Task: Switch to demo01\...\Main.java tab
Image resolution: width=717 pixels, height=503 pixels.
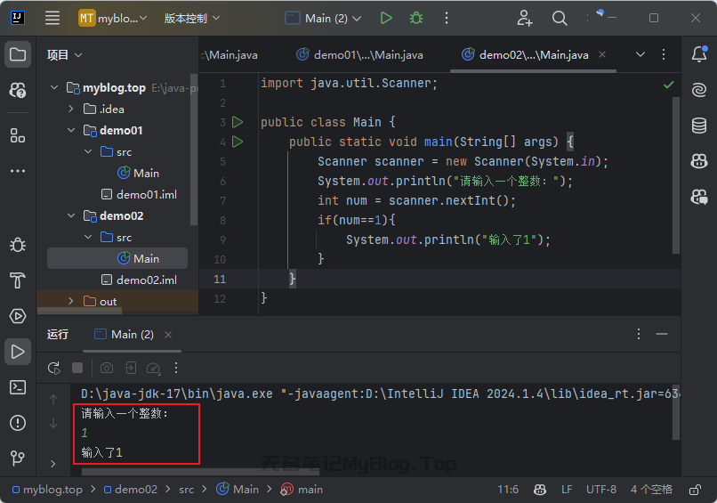Action: pyautogui.click(x=359, y=55)
